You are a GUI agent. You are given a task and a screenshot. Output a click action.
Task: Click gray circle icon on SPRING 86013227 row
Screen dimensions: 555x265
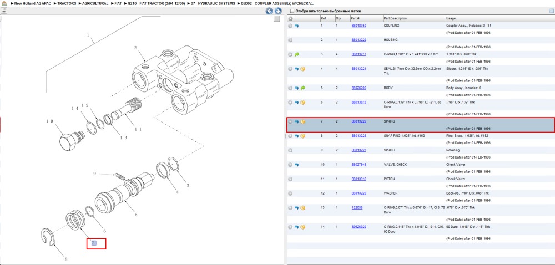pyautogui.click(x=290, y=150)
